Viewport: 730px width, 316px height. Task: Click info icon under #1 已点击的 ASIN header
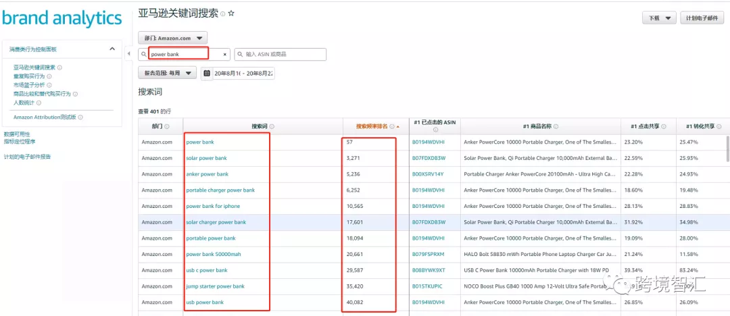[x=435, y=130]
